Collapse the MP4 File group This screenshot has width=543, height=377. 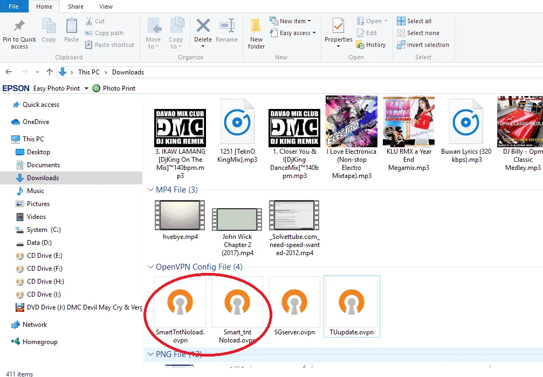(150, 190)
